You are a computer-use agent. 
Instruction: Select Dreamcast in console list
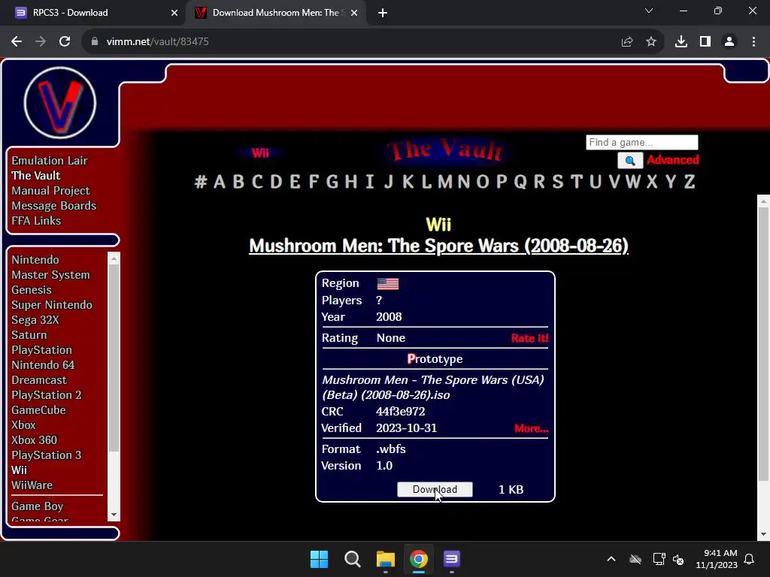tap(39, 380)
